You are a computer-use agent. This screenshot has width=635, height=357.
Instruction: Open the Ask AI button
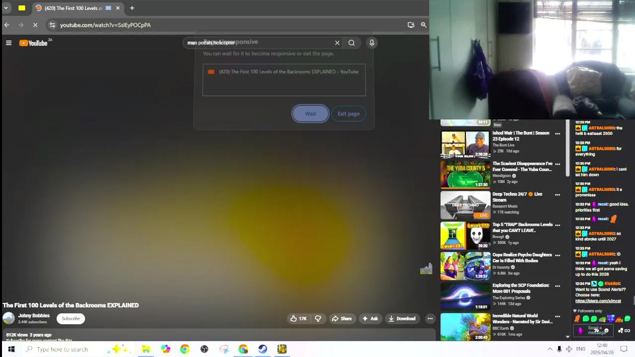(370, 319)
